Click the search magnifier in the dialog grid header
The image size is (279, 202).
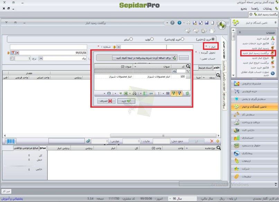188,66
